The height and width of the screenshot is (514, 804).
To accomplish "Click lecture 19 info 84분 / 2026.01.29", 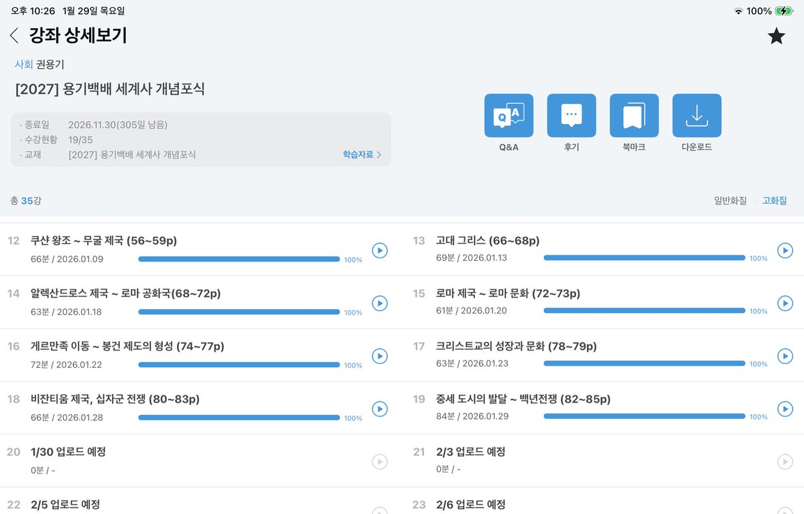I will coord(472,416).
